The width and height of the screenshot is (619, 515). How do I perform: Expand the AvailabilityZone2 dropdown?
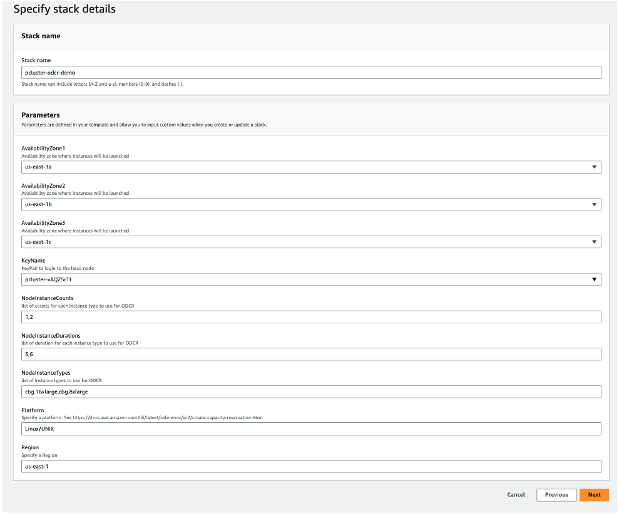coord(595,204)
